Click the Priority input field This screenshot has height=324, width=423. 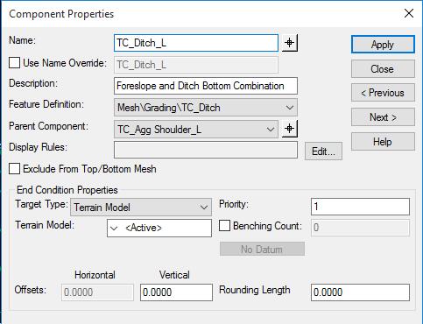pyautogui.click(x=360, y=207)
